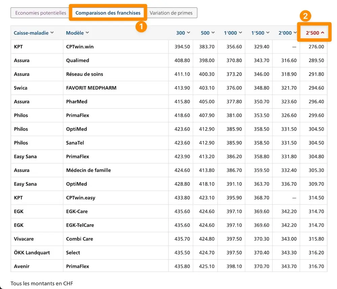The image size is (337, 289).
Task: Click the 289.50 premium value
Action: coord(316,60)
